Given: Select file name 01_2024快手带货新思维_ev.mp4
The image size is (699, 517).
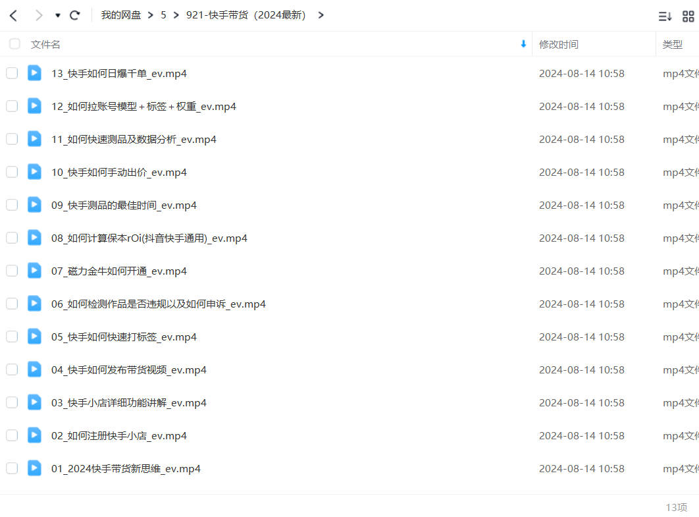Looking at the screenshot, I should pyautogui.click(x=126, y=469).
